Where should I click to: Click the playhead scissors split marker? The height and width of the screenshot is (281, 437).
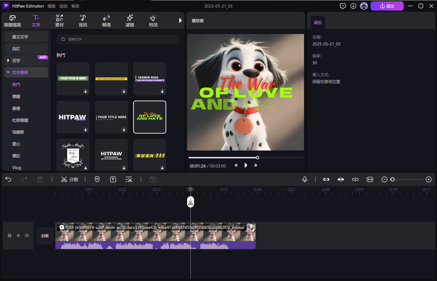point(190,202)
